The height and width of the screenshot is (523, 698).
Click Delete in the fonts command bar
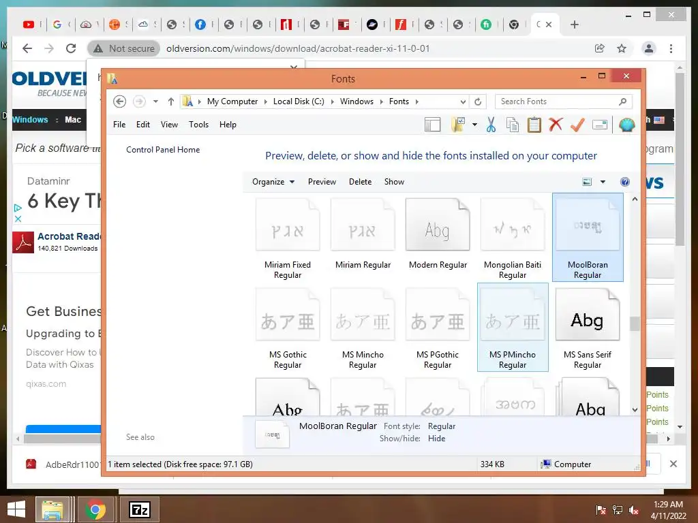point(360,181)
